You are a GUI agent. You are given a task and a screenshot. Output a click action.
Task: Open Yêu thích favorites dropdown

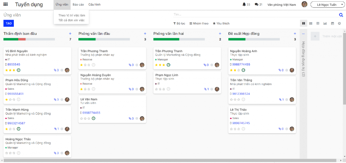pos(221,23)
